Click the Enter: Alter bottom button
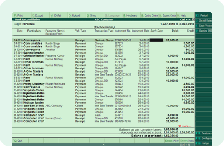The height and width of the screenshot is (146, 224). point(172,141)
